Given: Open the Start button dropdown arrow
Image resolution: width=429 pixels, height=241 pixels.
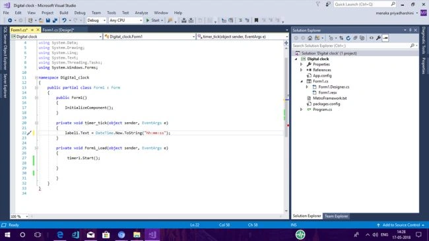Looking at the screenshot, I should coord(162,20).
